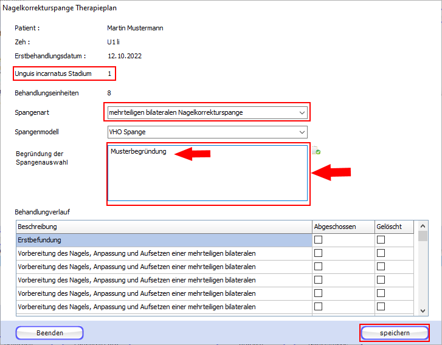Click the Behandlungverlauf scrollbar thumb
Image resolution: width=442 pixels, height=345 pixels.
click(423, 236)
